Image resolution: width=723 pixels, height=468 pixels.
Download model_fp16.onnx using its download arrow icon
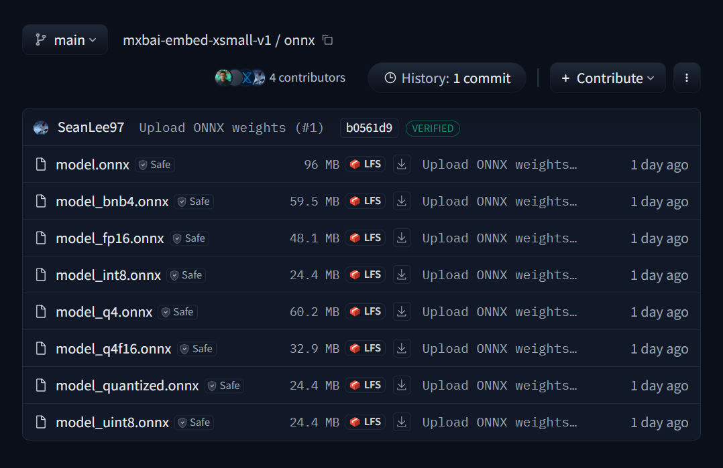click(402, 238)
